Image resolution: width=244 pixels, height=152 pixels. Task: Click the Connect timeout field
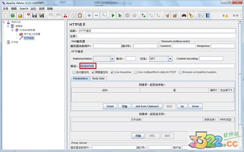[x=184, y=46]
